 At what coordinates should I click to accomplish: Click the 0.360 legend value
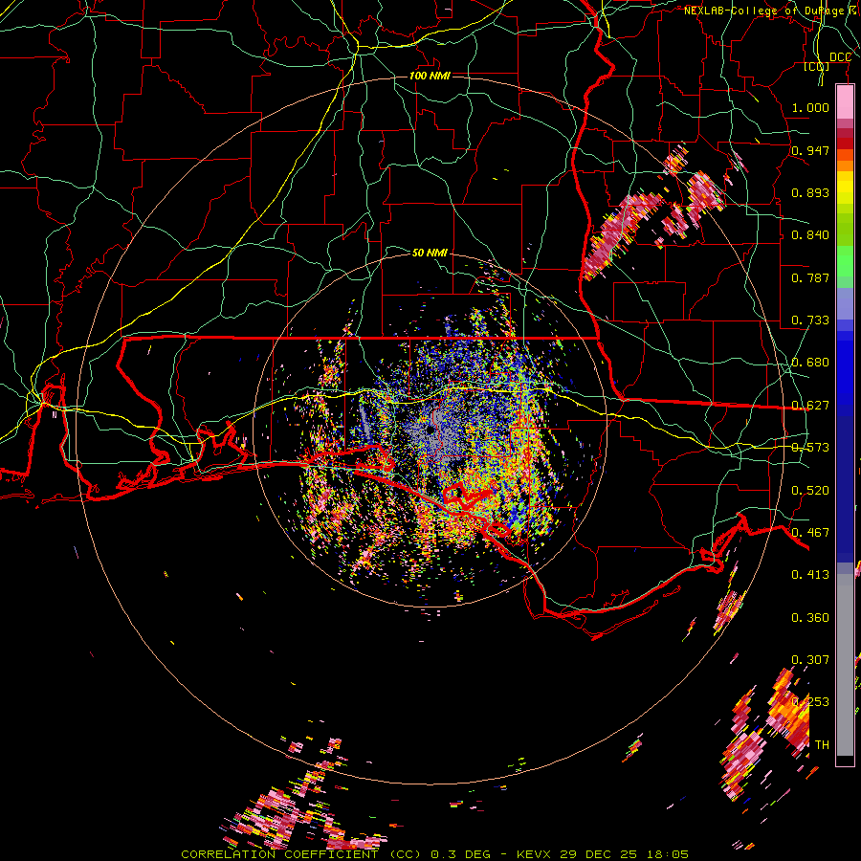810,617
